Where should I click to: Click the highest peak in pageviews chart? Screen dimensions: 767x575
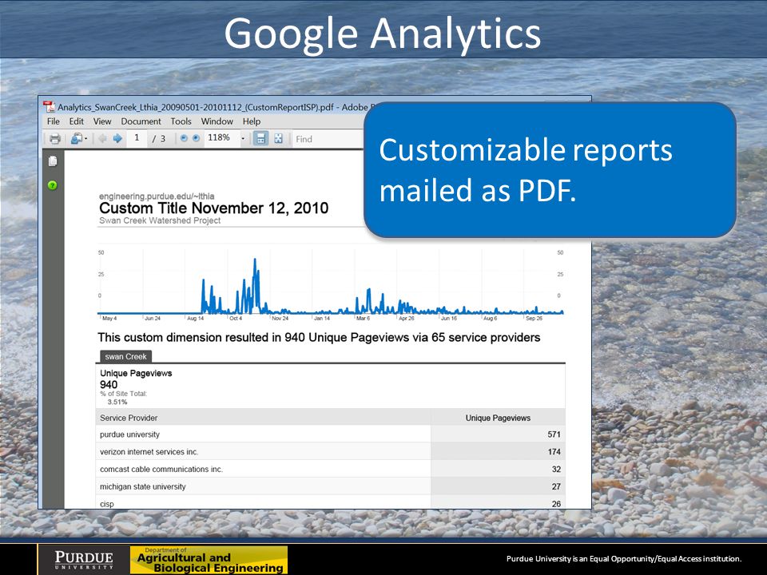click(255, 260)
